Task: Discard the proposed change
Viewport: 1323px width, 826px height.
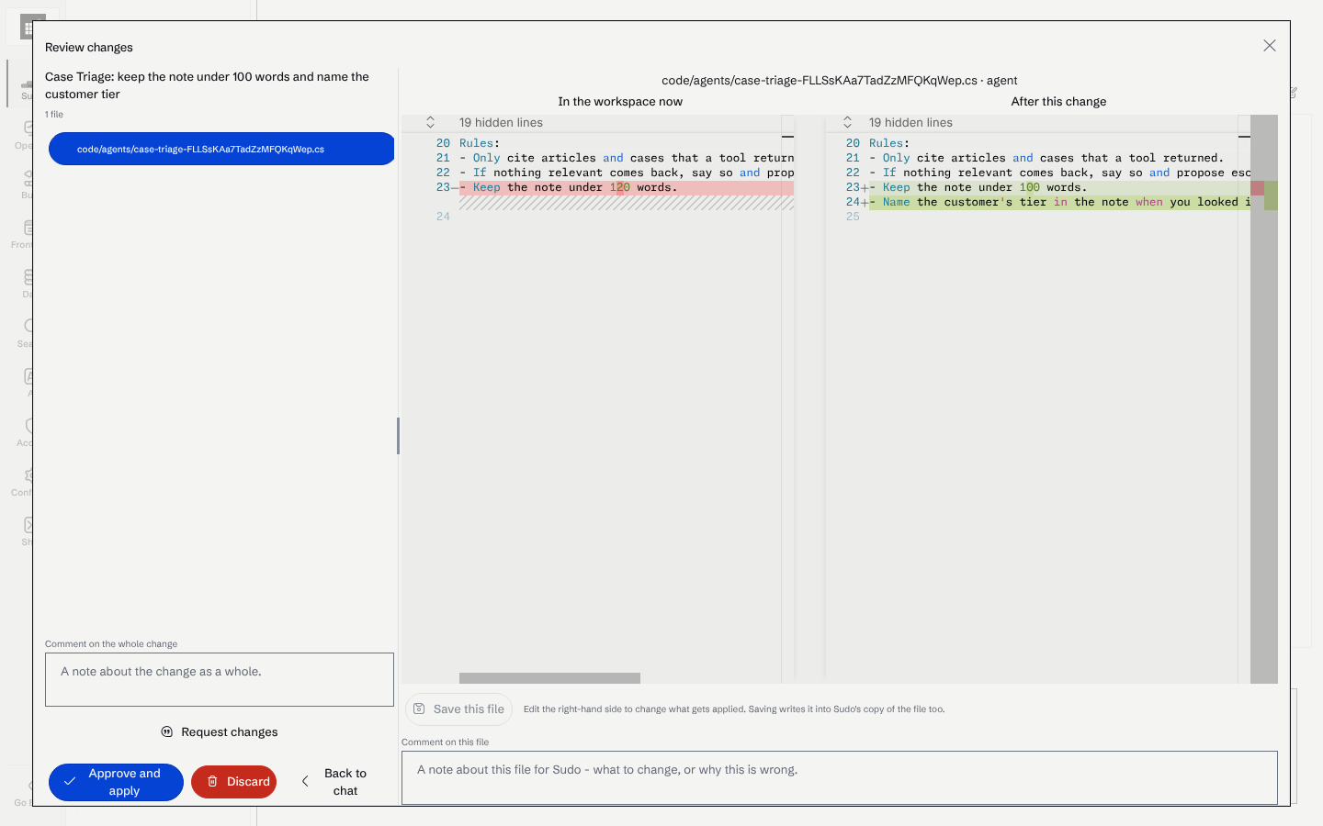Action: 233,782
